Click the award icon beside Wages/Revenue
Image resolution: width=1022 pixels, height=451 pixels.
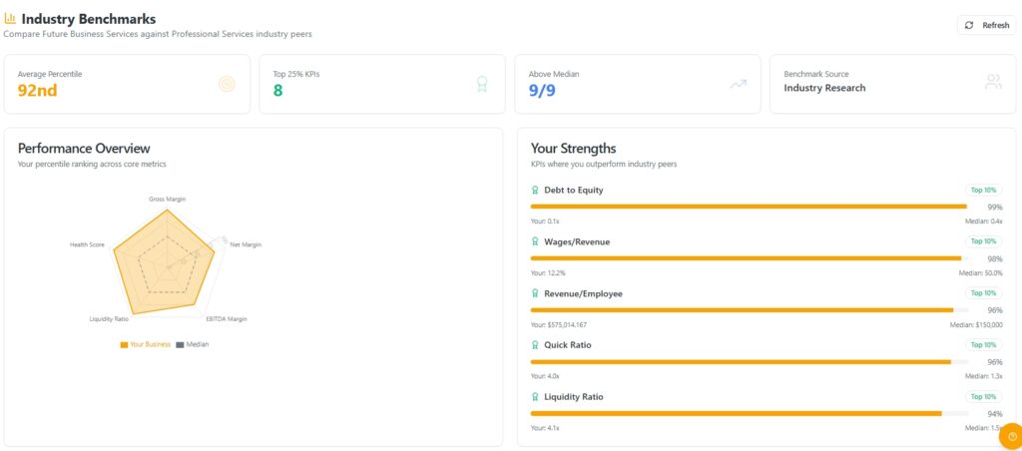pos(536,241)
